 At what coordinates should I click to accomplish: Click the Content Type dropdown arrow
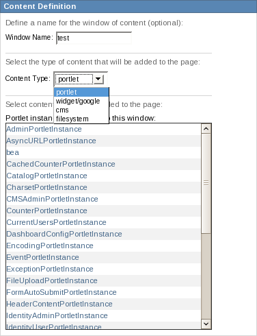[x=98, y=79]
